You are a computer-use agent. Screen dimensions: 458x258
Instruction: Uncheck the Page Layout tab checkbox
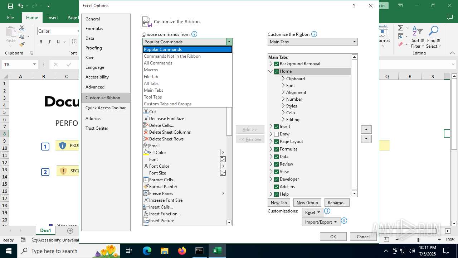coord(276,142)
